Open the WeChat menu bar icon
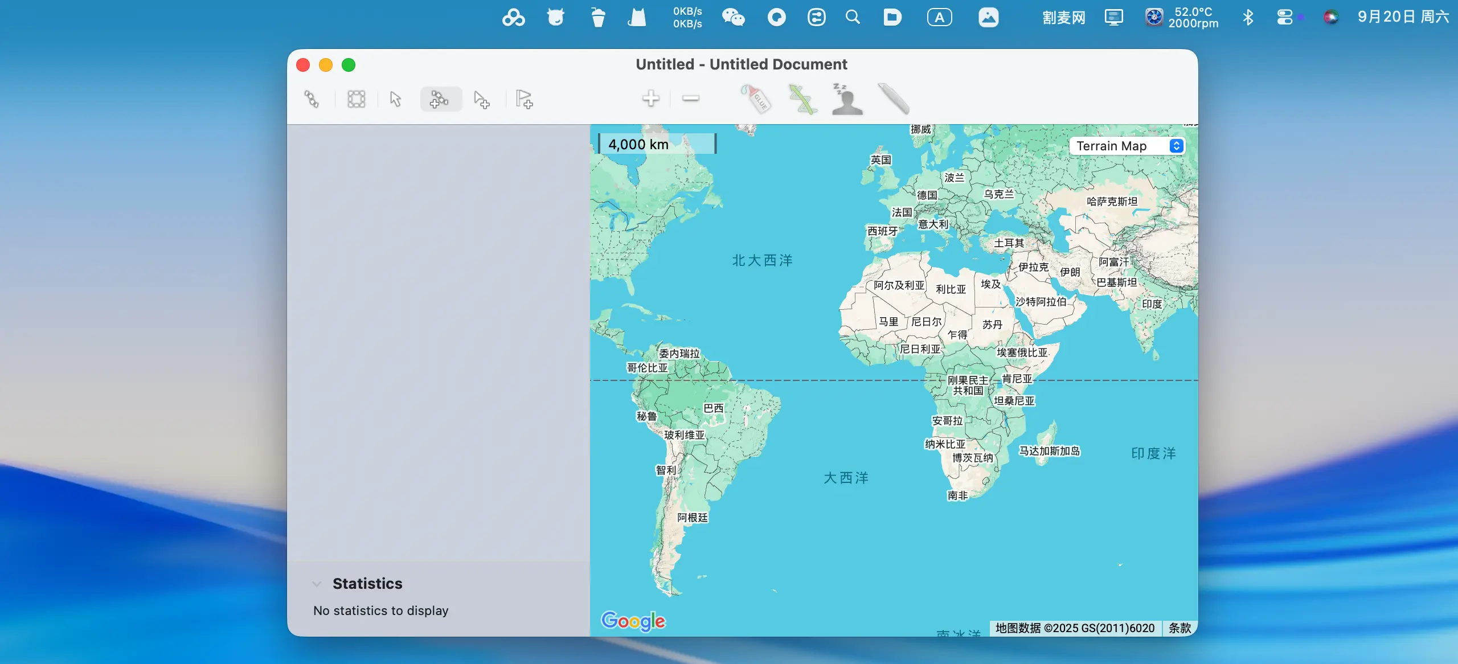This screenshot has width=1458, height=664. 733,17
